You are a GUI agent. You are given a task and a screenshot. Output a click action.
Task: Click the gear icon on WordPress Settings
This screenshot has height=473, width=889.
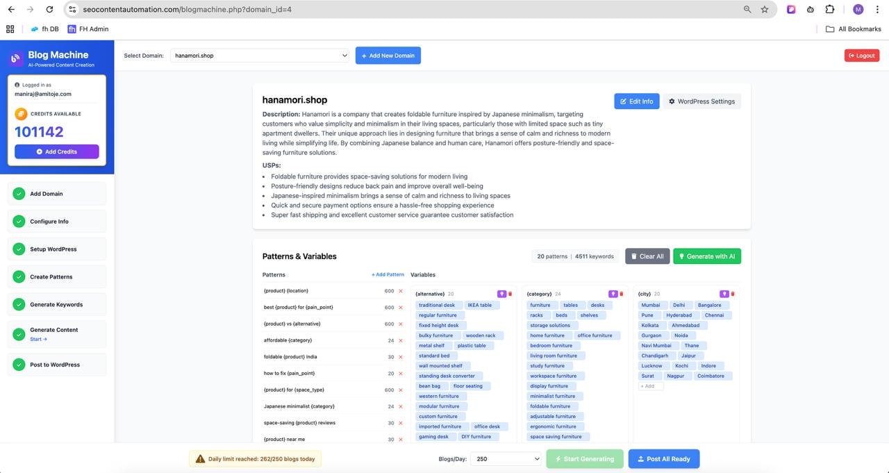671,101
